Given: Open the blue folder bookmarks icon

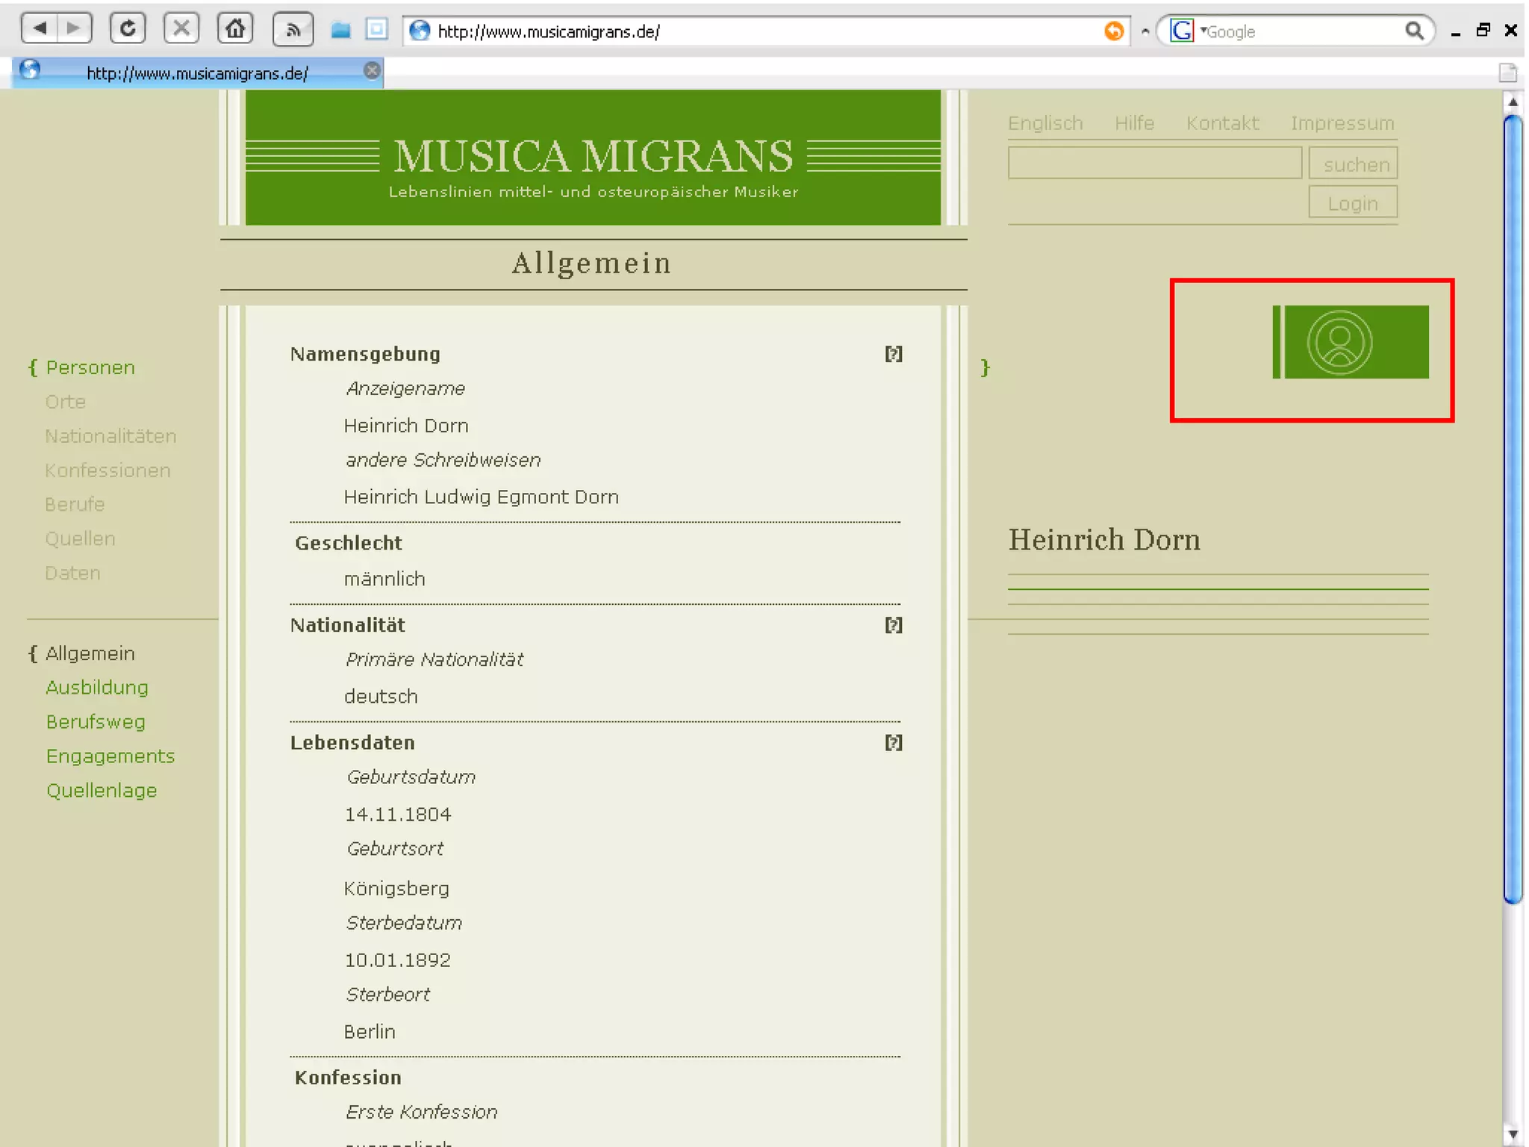Looking at the screenshot, I should point(341,30).
